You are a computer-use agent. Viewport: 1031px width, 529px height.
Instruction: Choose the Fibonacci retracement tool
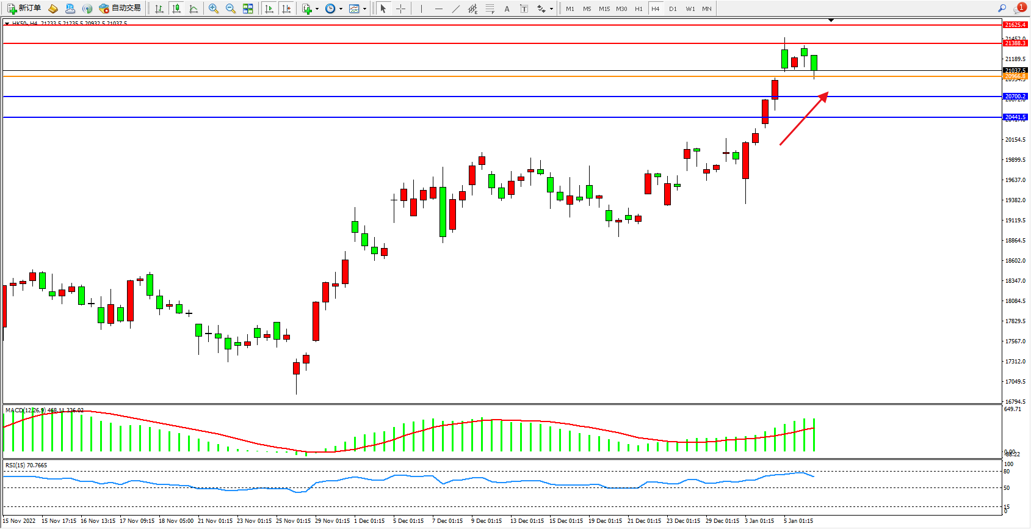(x=490, y=9)
